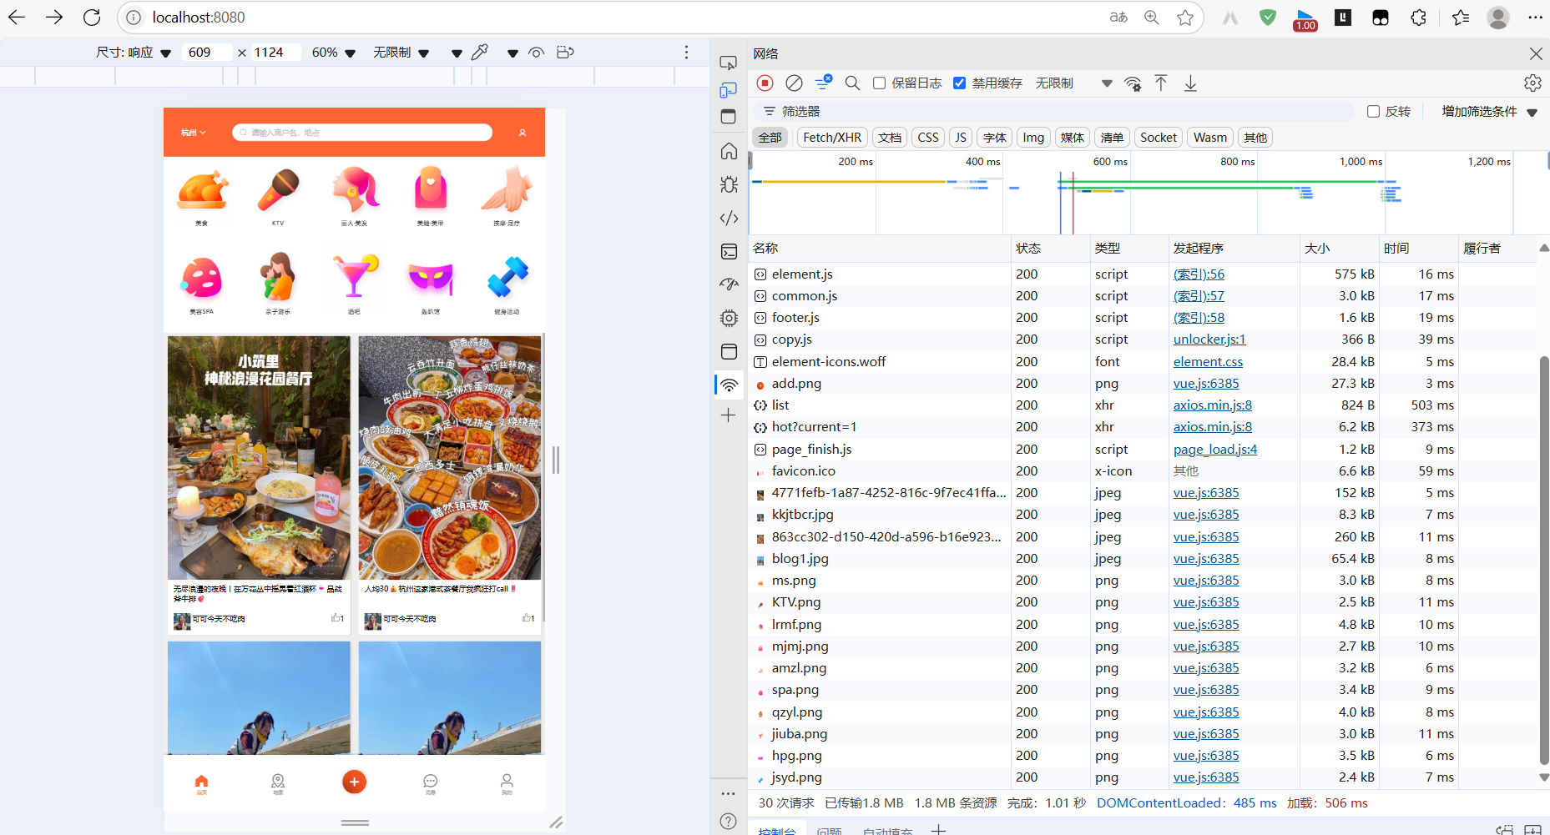
Task: Open the browser settings ellipsis menu
Action: [1535, 17]
